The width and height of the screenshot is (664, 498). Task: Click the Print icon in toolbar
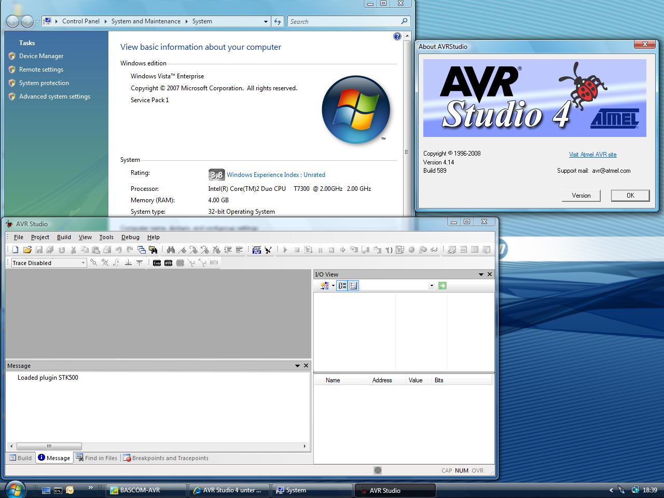point(107,250)
